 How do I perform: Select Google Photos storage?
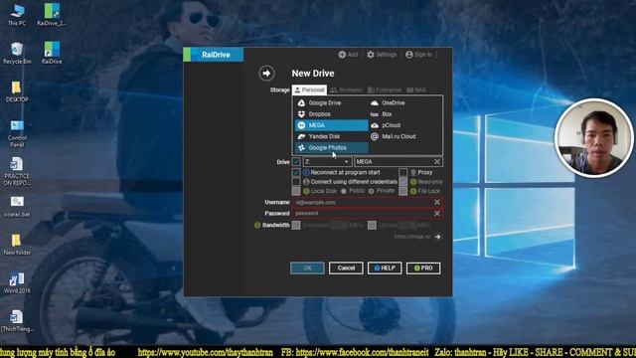click(331, 148)
